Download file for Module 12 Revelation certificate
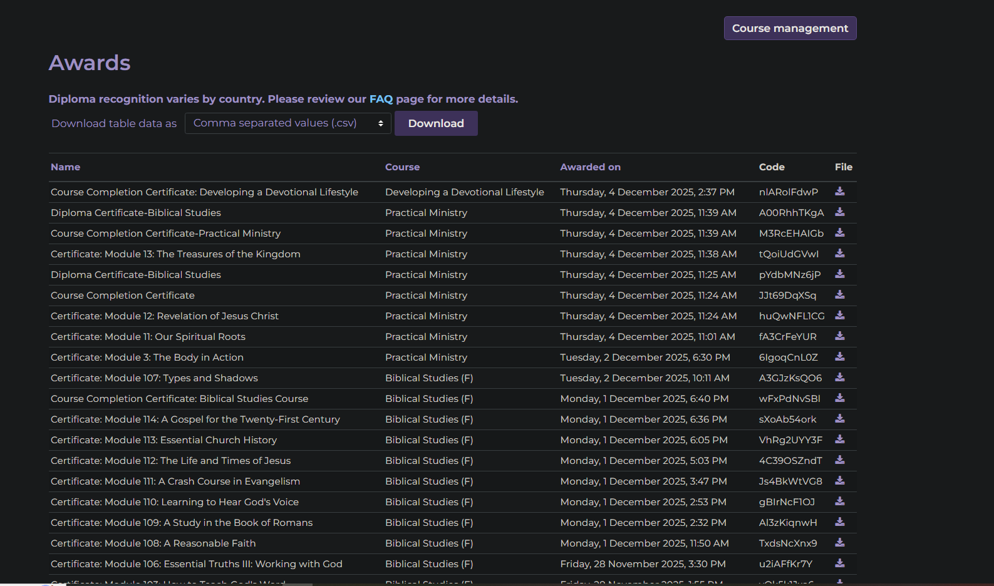Screen dimensions: 994x586 [x=840, y=316]
